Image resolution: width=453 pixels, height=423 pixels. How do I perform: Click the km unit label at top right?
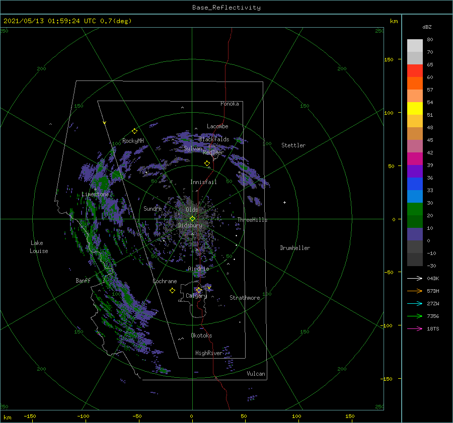394,21
